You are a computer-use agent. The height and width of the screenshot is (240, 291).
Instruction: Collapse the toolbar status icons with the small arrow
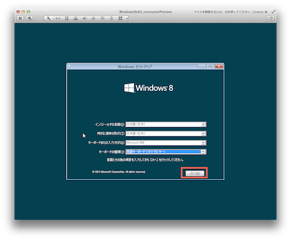click(127, 18)
